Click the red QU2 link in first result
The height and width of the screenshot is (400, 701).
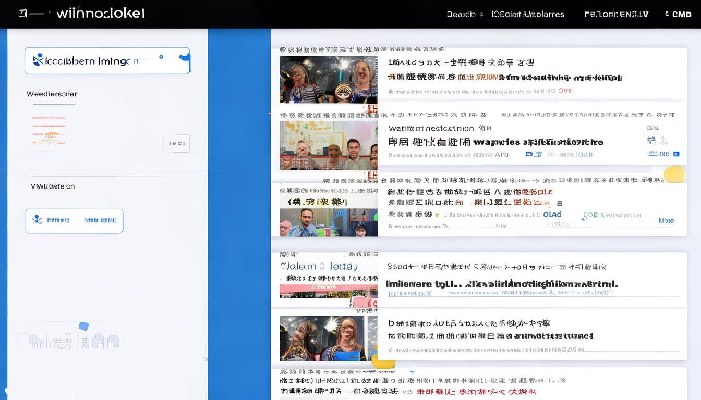tap(567, 90)
